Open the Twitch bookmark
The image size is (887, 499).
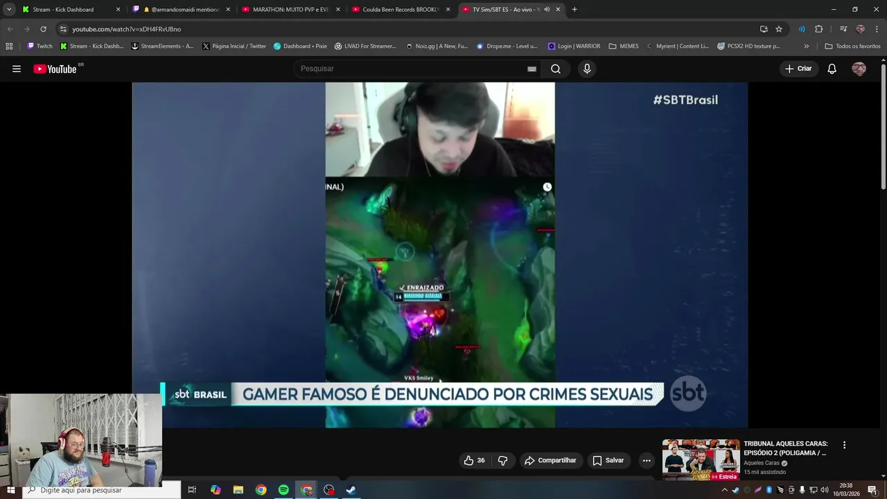coord(39,46)
